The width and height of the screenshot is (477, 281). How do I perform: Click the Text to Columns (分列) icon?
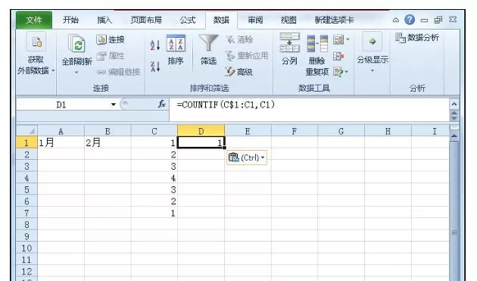[x=289, y=43]
